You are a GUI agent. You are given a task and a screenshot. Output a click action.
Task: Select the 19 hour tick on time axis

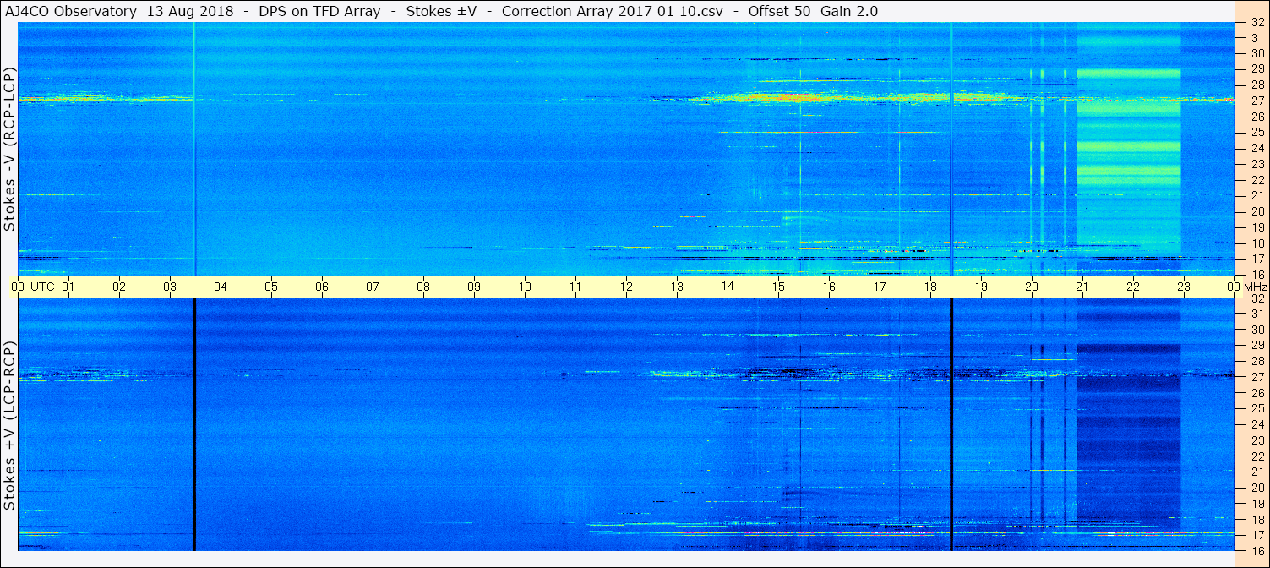point(981,287)
